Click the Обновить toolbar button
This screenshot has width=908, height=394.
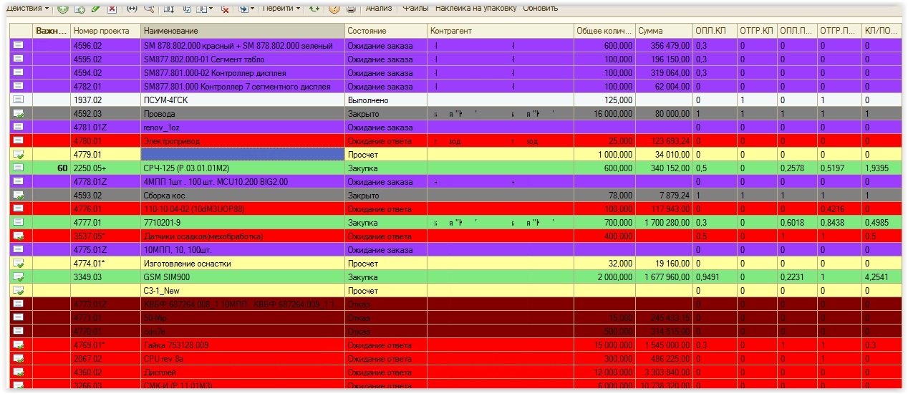(x=541, y=9)
